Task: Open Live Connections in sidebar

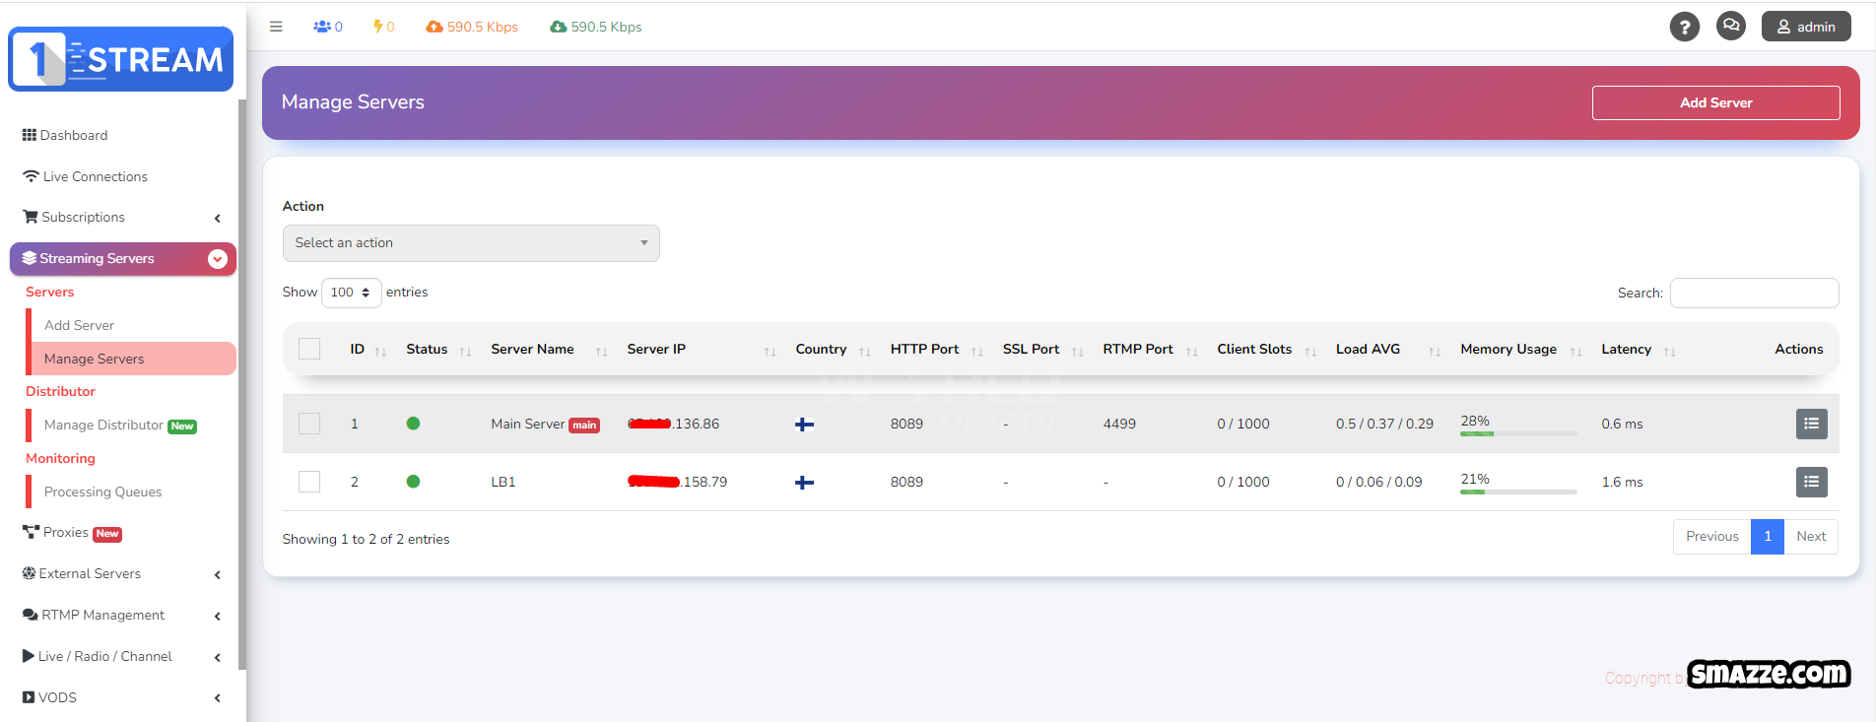Action: tap(95, 176)
